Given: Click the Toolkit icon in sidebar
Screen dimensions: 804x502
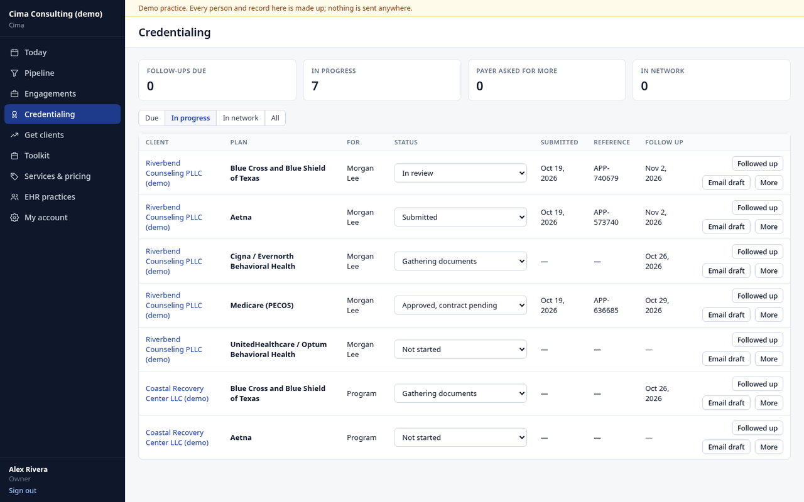Looking at the screenshot, I should click(x=14, y=156).
